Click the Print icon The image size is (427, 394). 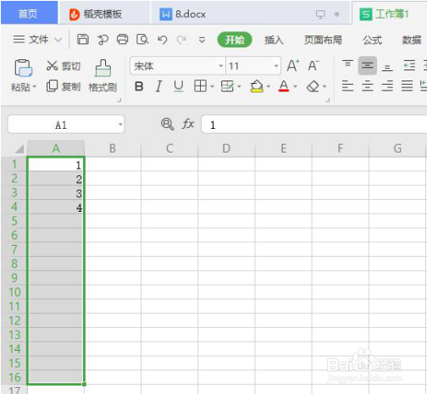click(122, 39)
